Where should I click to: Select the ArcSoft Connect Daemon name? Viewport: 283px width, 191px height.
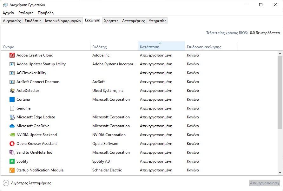point(38,82)
